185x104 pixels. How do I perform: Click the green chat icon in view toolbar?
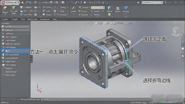(111, 23)
